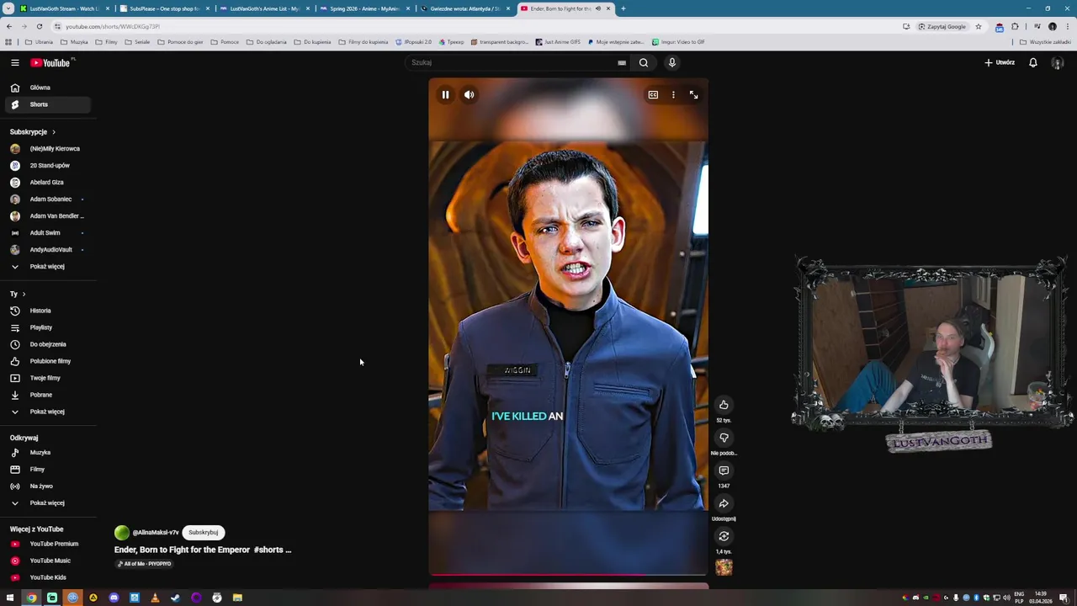This screenshot has width=1077, height=606.
Task: Open the @AlinaMaksi-v7v channel name
Action: point(156,533)
